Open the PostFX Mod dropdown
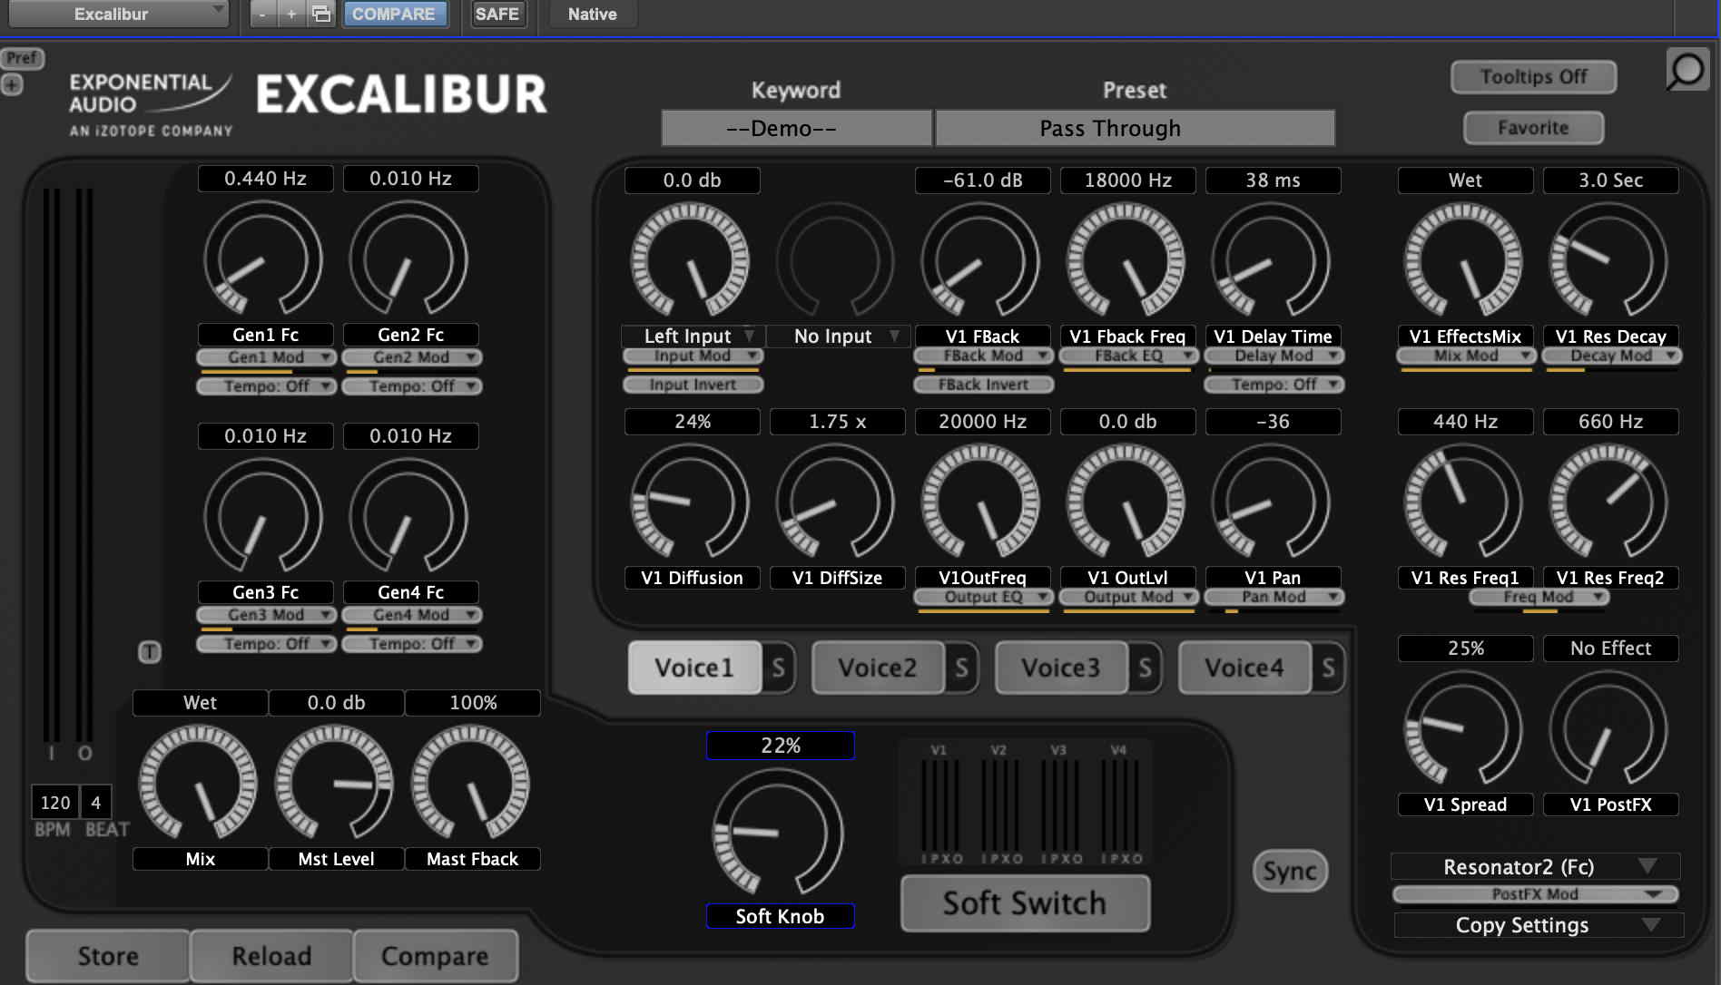 coord(1535,894)
